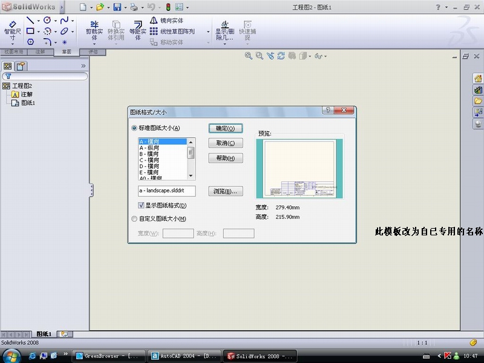The image size is (484, 363).
Task: Click OK (确定) in sheet format dialog
Action: tap(226, 128)
